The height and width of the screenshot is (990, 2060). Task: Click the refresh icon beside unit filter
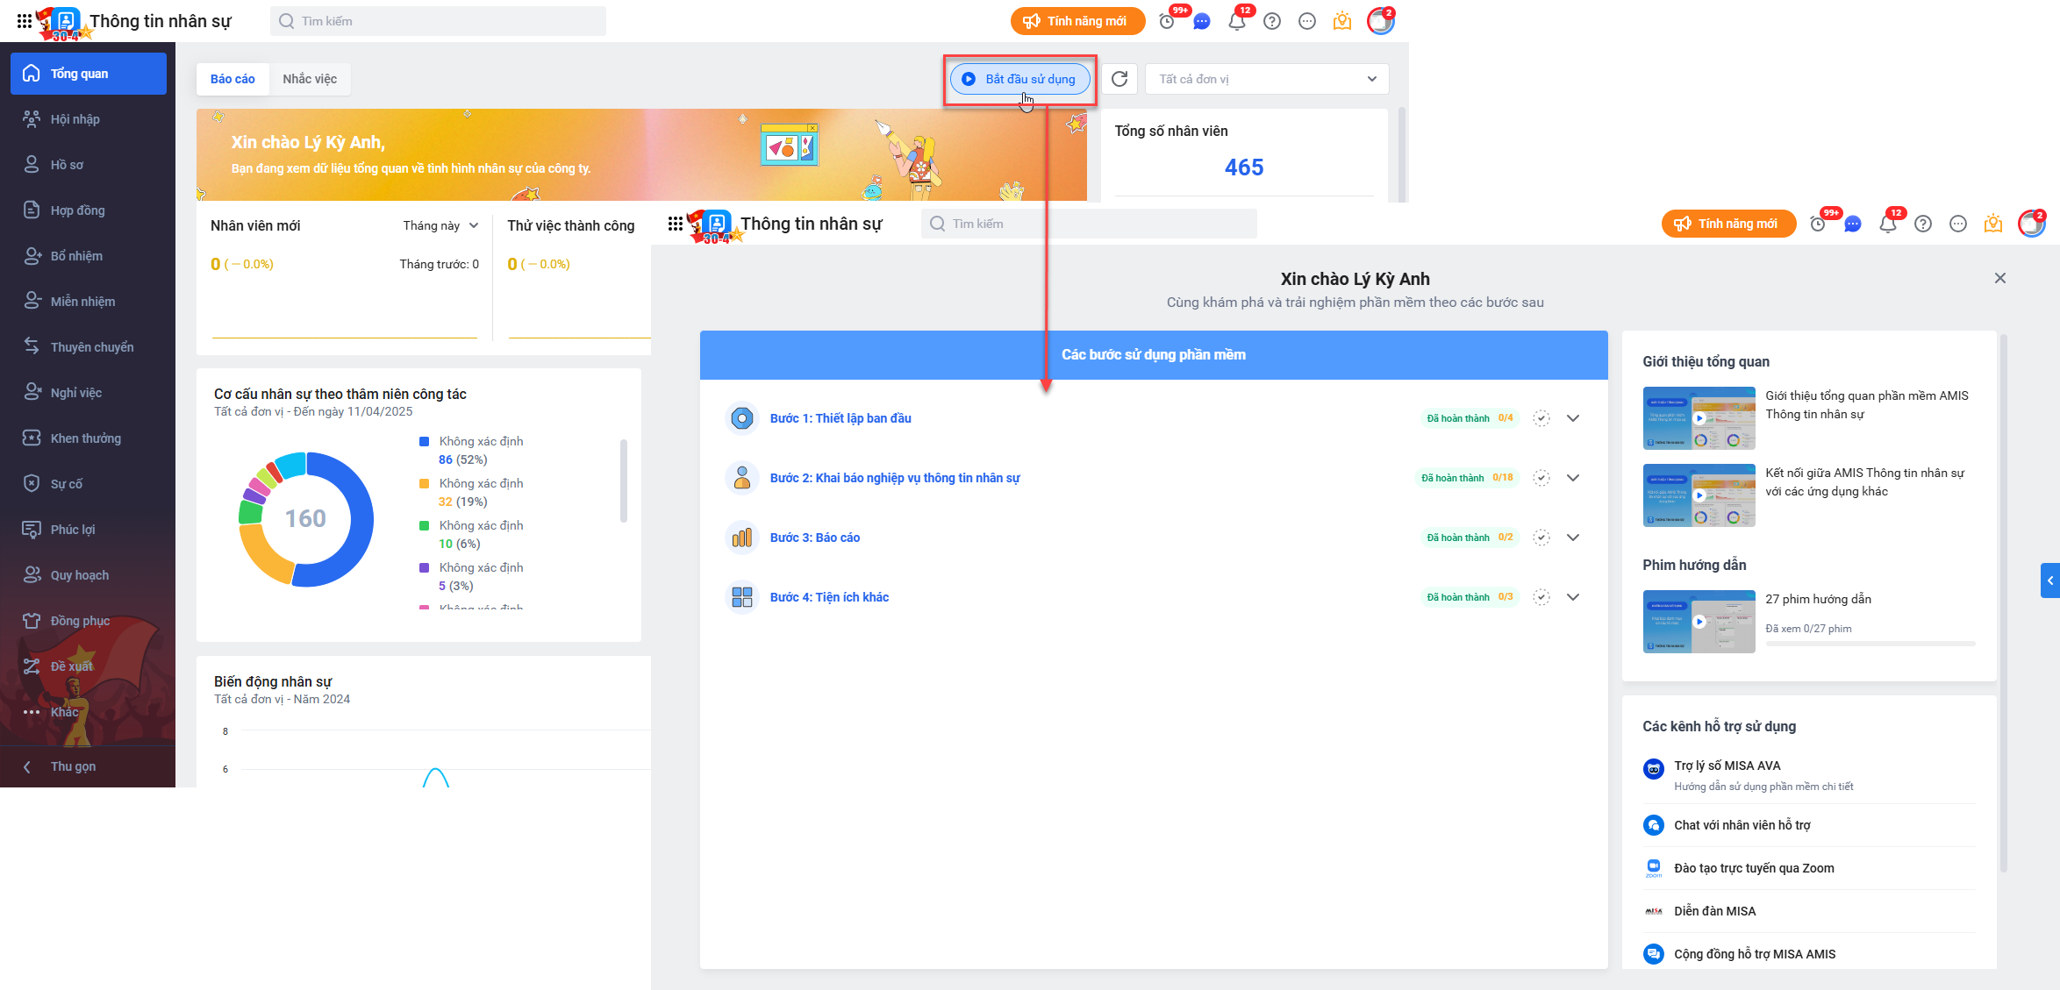1119,79
